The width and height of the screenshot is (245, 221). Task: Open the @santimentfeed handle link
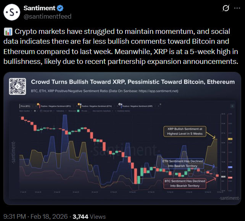(47, 16)
